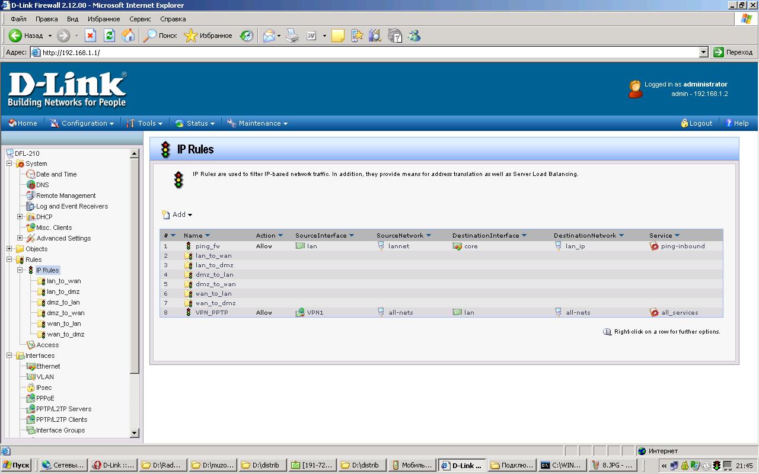
Task: Switch to C:\WIN... taskbar window
Action: tap(562, 465)
